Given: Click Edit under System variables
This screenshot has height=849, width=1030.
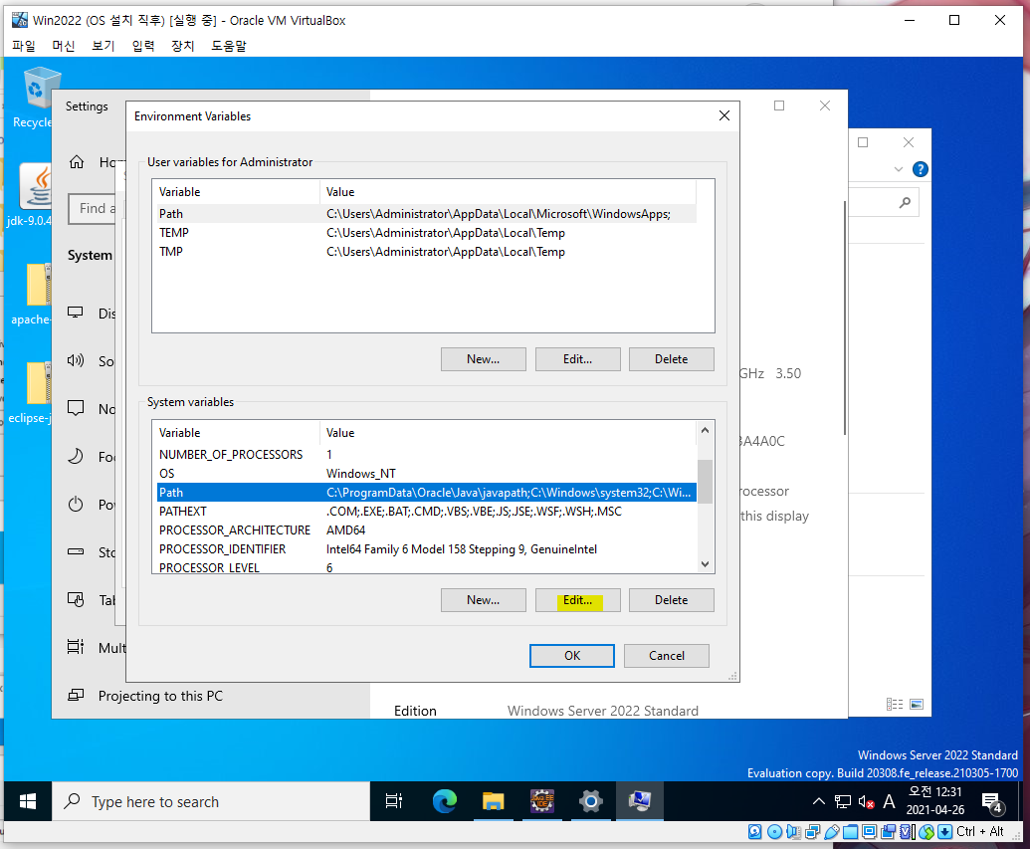Looking at the screenshot, I should [577, 600].
